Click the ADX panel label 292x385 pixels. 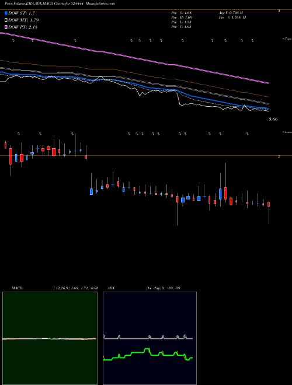click(111, 288)
